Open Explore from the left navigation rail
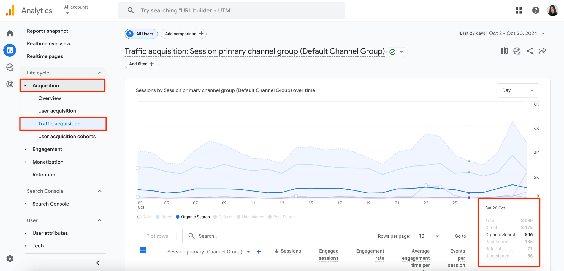Viewport: 564px width, 271px height. tap(10, 67)
